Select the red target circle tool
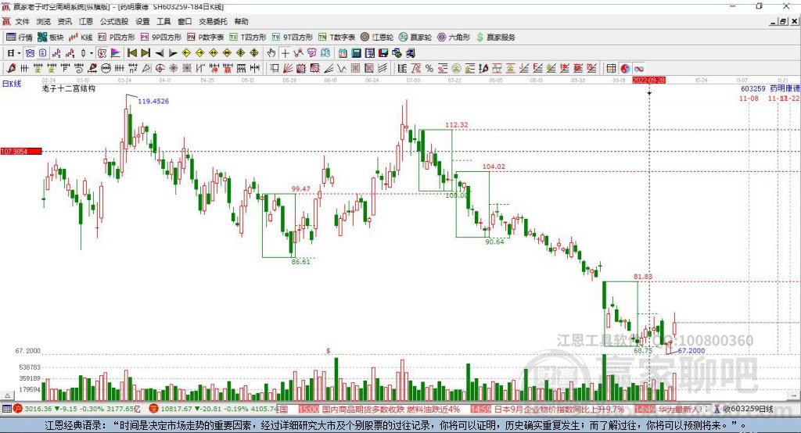Viewport: 801px width, 433px height. [x=160, y=69]
